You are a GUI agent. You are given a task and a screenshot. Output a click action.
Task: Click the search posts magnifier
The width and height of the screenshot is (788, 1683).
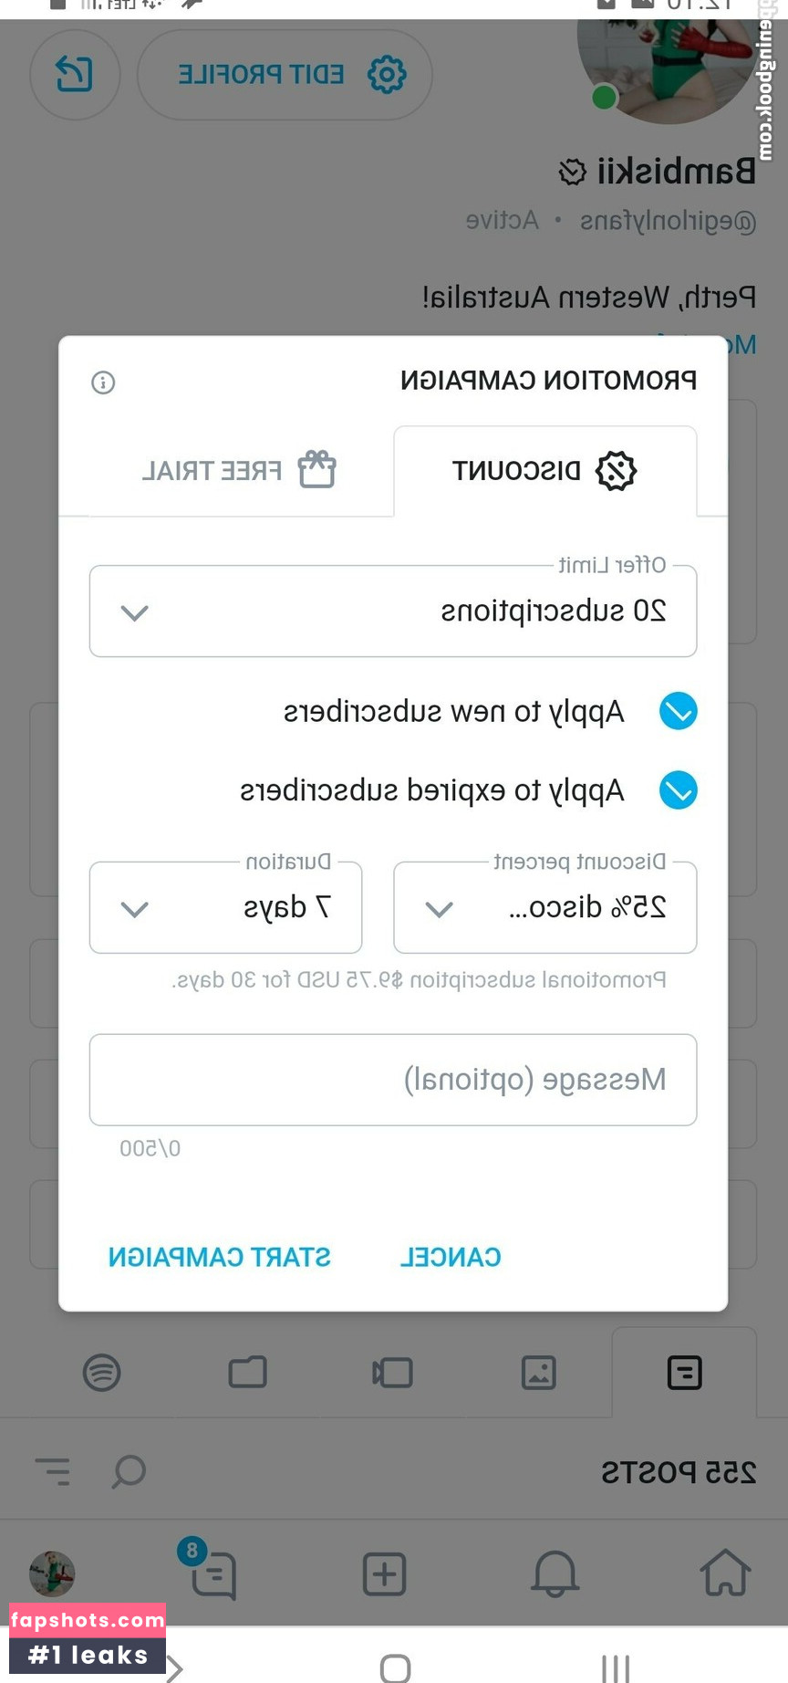(x=129, y=1471)
